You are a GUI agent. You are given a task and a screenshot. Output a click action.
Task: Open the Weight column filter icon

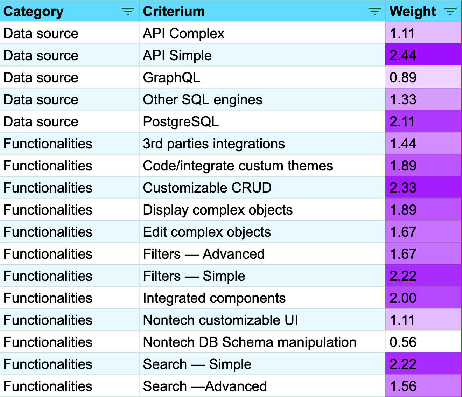[450, 12]
